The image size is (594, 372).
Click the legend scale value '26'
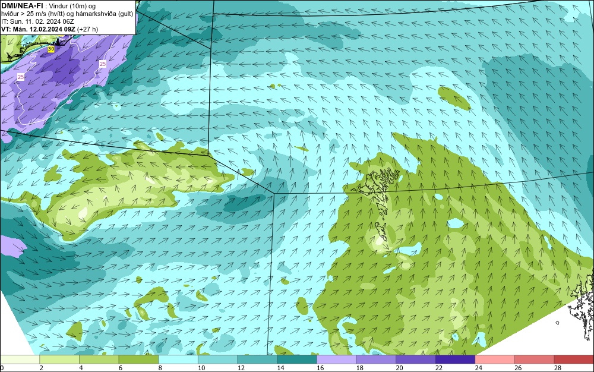(x=518, y=368)
